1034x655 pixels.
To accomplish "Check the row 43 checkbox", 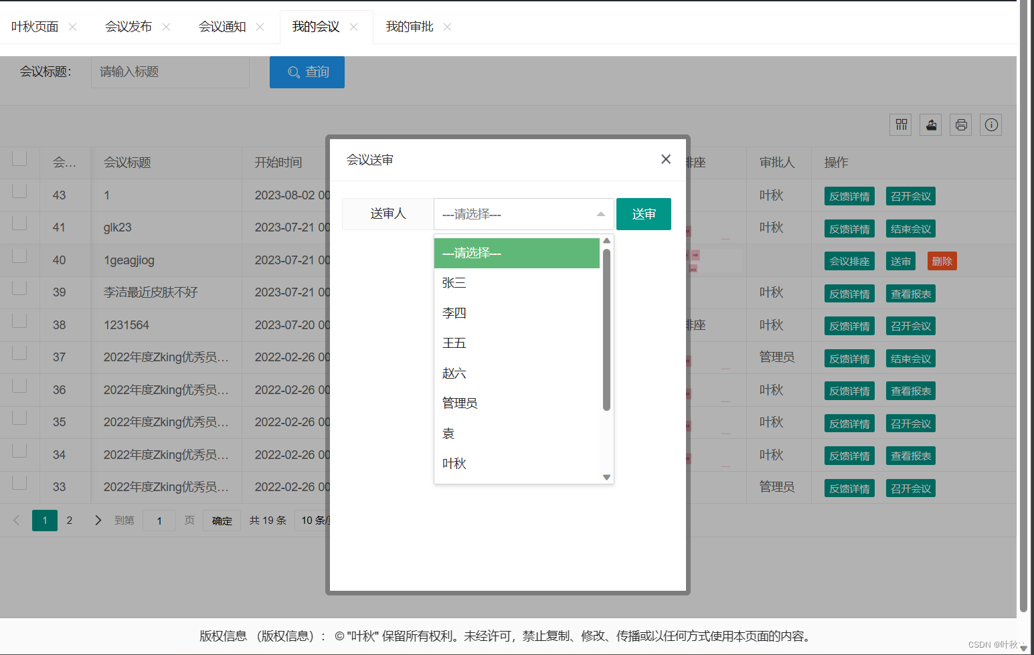I will pyautogui.click(x=19, y=191).
